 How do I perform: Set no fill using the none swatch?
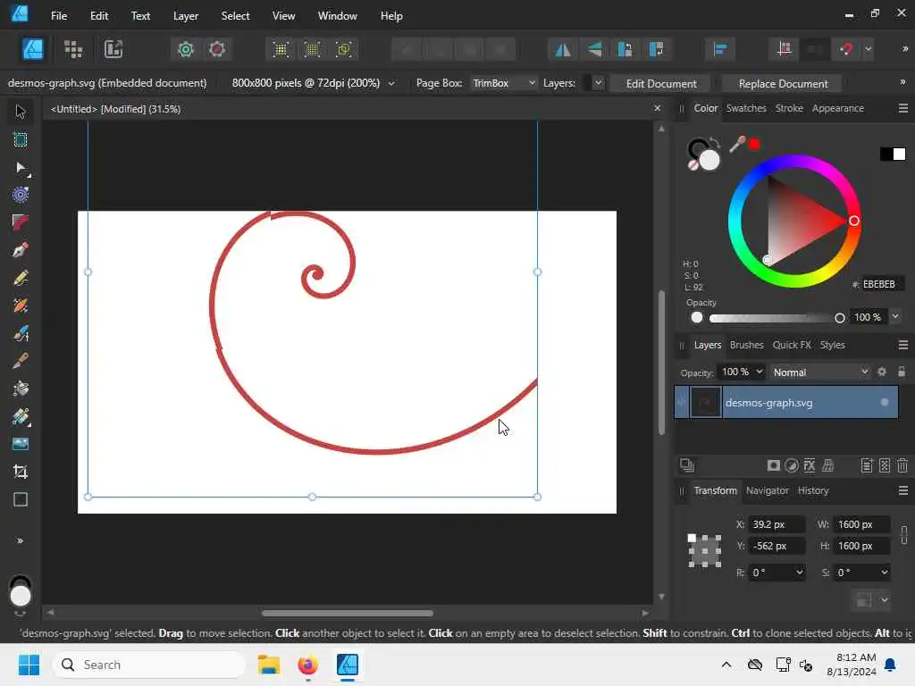click(693, 165)
